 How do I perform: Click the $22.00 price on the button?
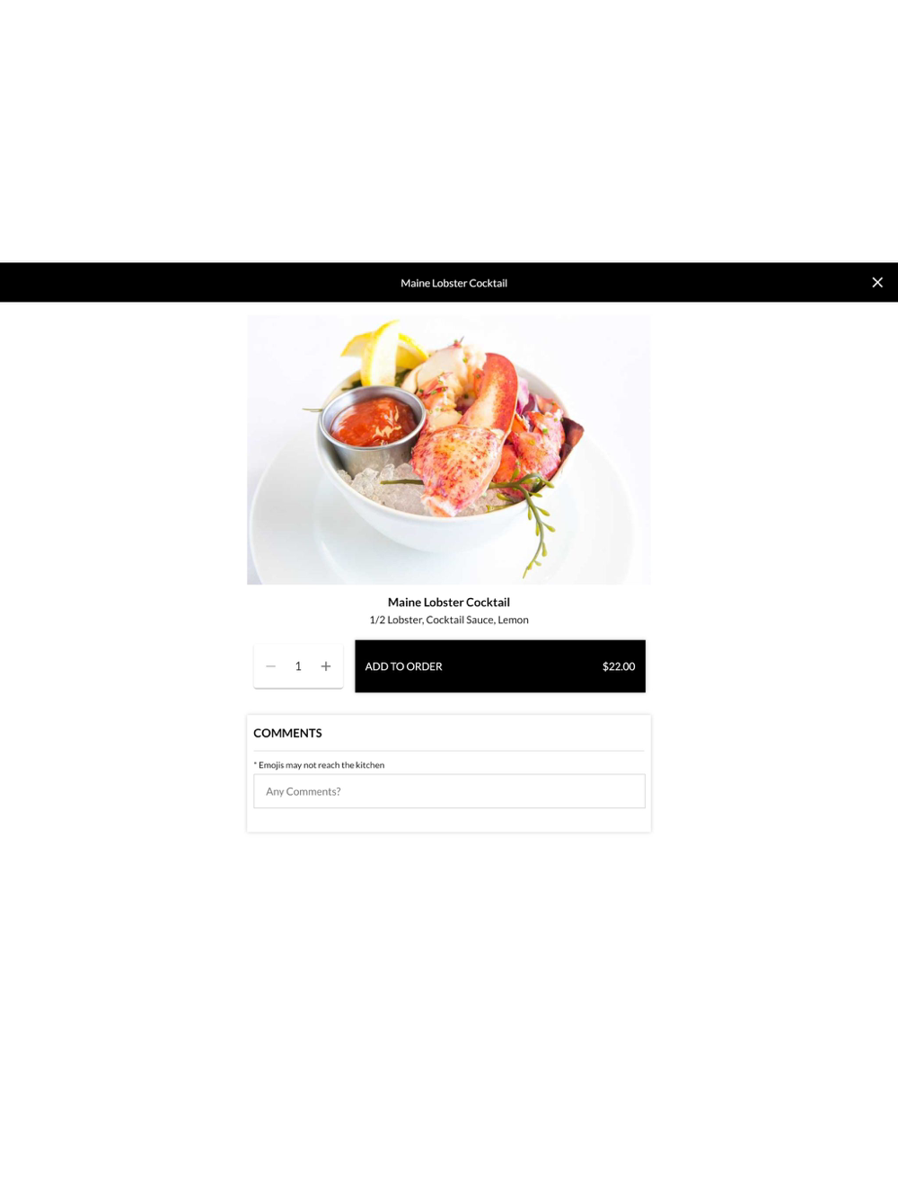[x=619, y=666]
